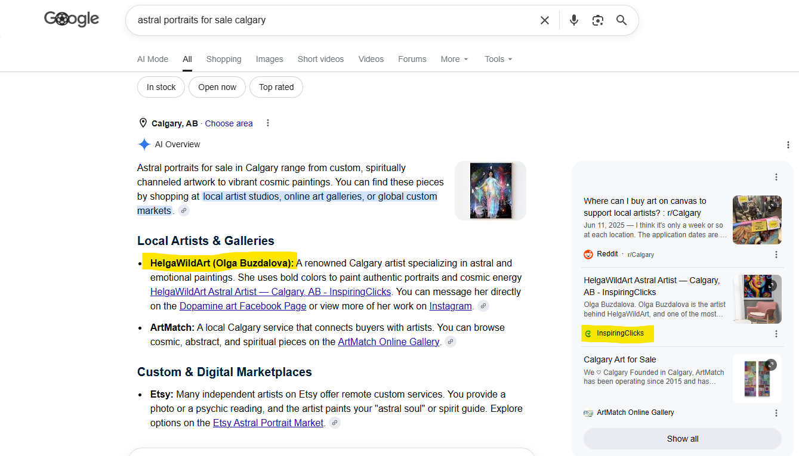Toggle the In stock filter chip
The width and height of the screenshot is (799, 456).
click(x=161, y=87)
